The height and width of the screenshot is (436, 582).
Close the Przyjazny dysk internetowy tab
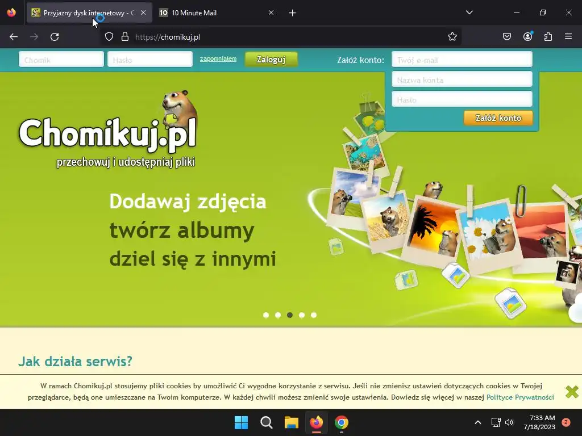tap(143, 12)
